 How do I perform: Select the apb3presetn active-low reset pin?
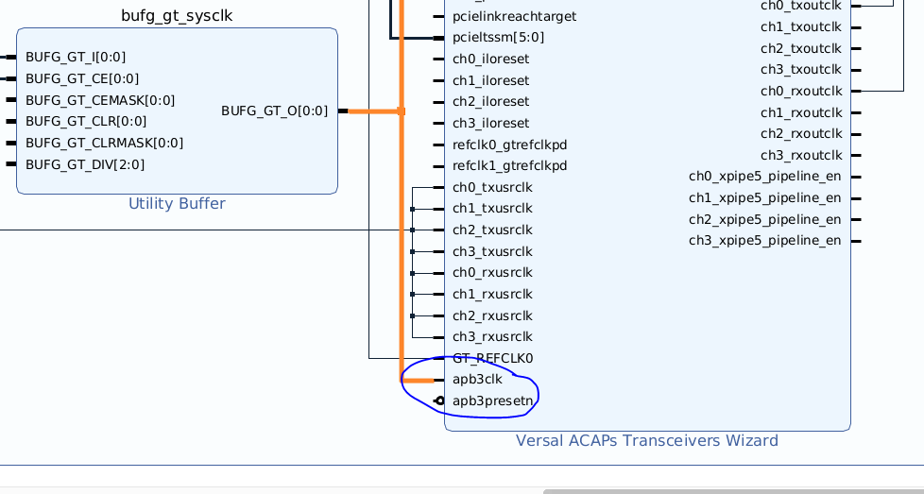(x=492, y=400)
